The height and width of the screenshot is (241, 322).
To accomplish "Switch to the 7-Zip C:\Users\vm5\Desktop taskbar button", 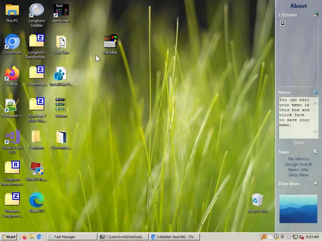I will click(124, 237).
